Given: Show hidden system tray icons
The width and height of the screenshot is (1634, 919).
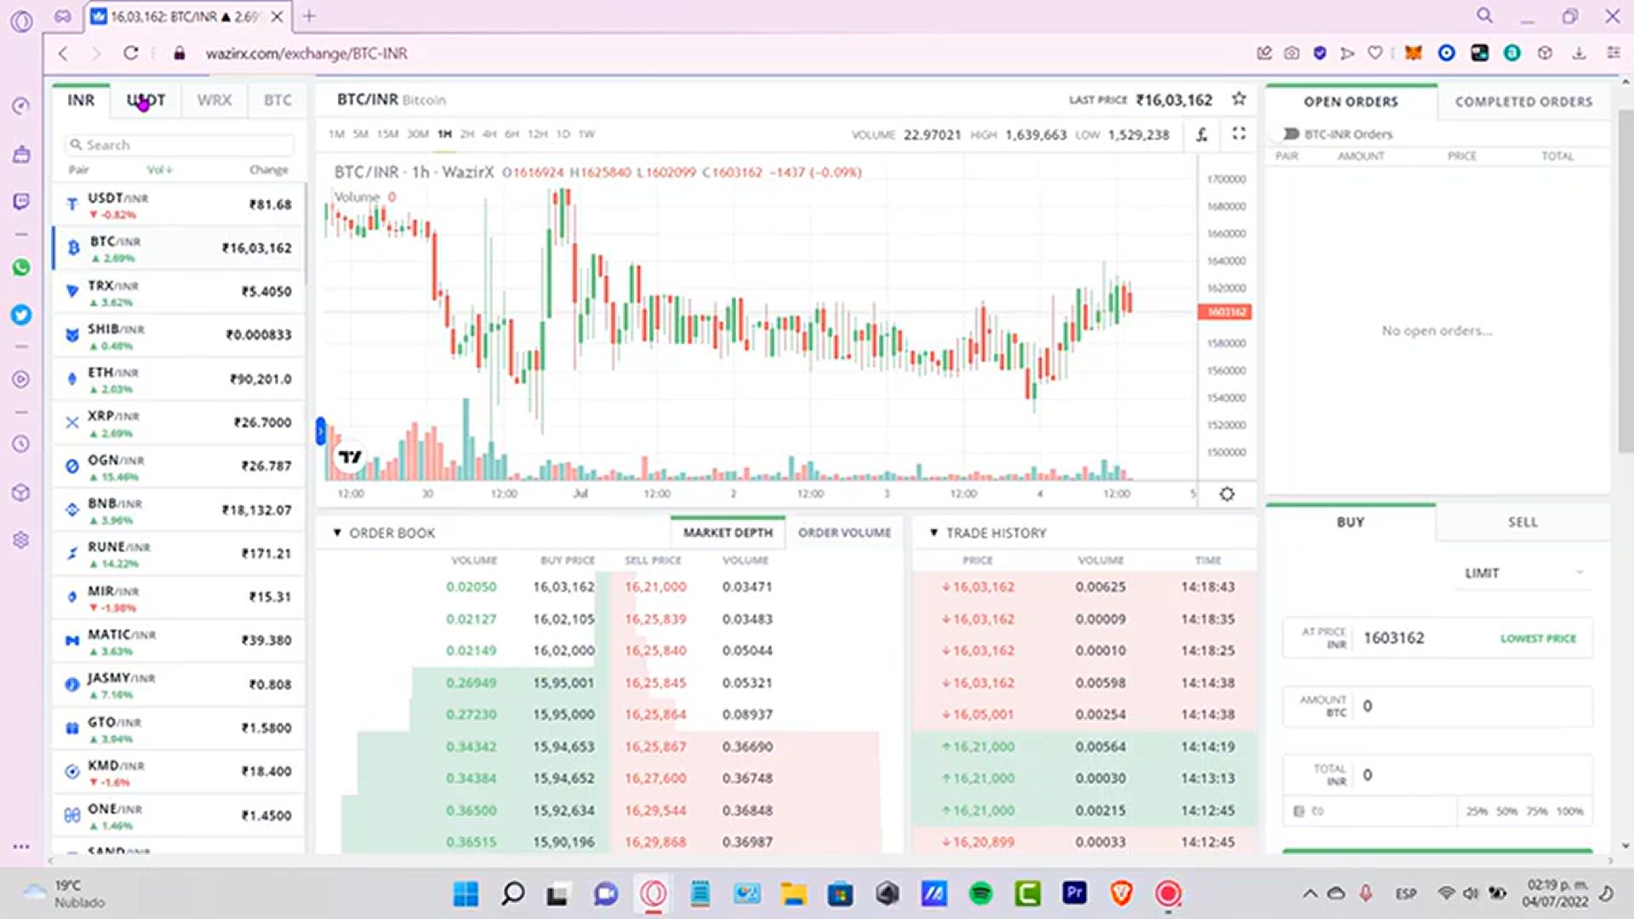Looking at the screenshot, I should click(x=1310, y=893).
